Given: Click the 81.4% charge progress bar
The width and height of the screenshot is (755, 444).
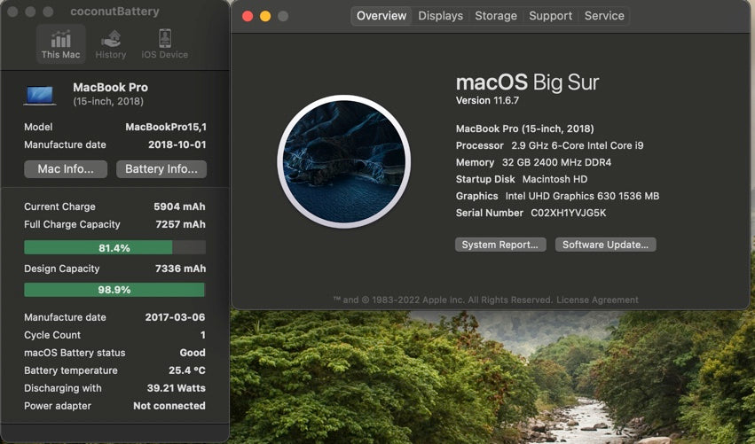Looking at the screenshot, I should 114,248.
